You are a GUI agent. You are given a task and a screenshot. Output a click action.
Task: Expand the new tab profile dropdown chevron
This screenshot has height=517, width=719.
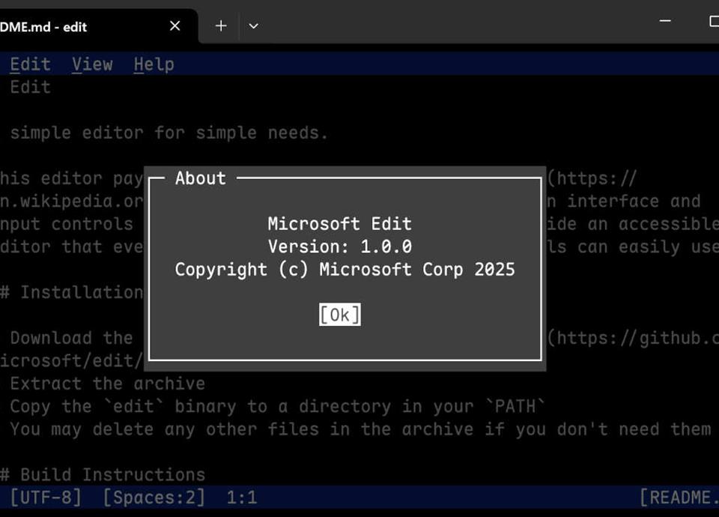(x=254, y=26)
